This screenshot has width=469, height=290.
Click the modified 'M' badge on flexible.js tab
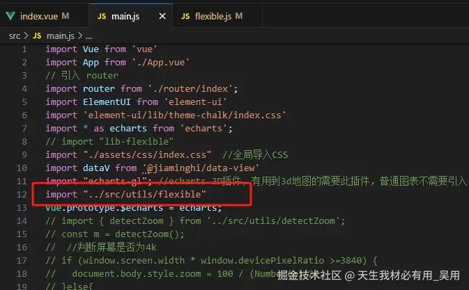(x=239, y=16)
